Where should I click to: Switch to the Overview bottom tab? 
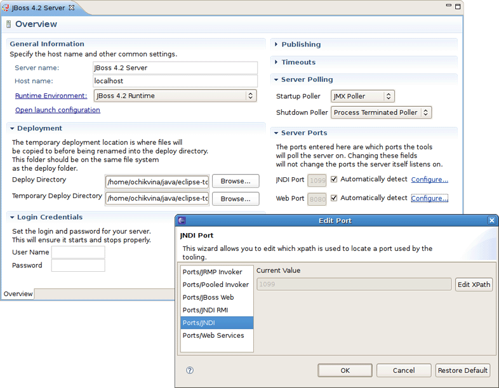click(18, 293)
